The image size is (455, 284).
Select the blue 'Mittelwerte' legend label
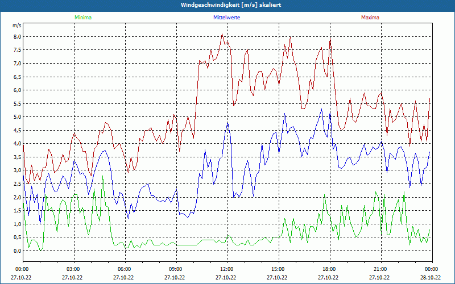pyautogui.click(x=226, y=18)
